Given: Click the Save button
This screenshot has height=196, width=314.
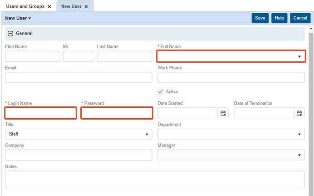Looking at the screenshot, I should pos(260,18).
